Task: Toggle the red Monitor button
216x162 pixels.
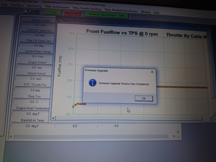Action: tap(72, 13)
